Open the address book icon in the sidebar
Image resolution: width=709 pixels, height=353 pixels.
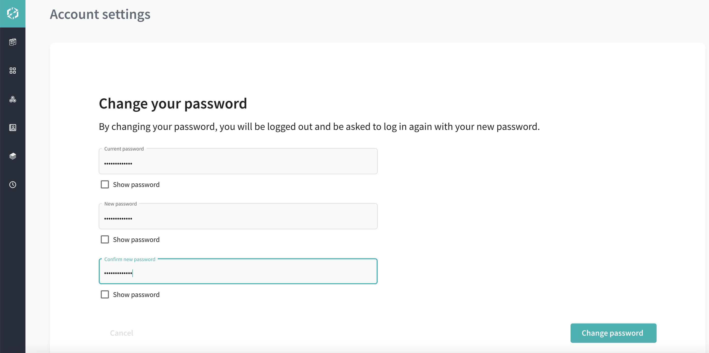point(12,128)
